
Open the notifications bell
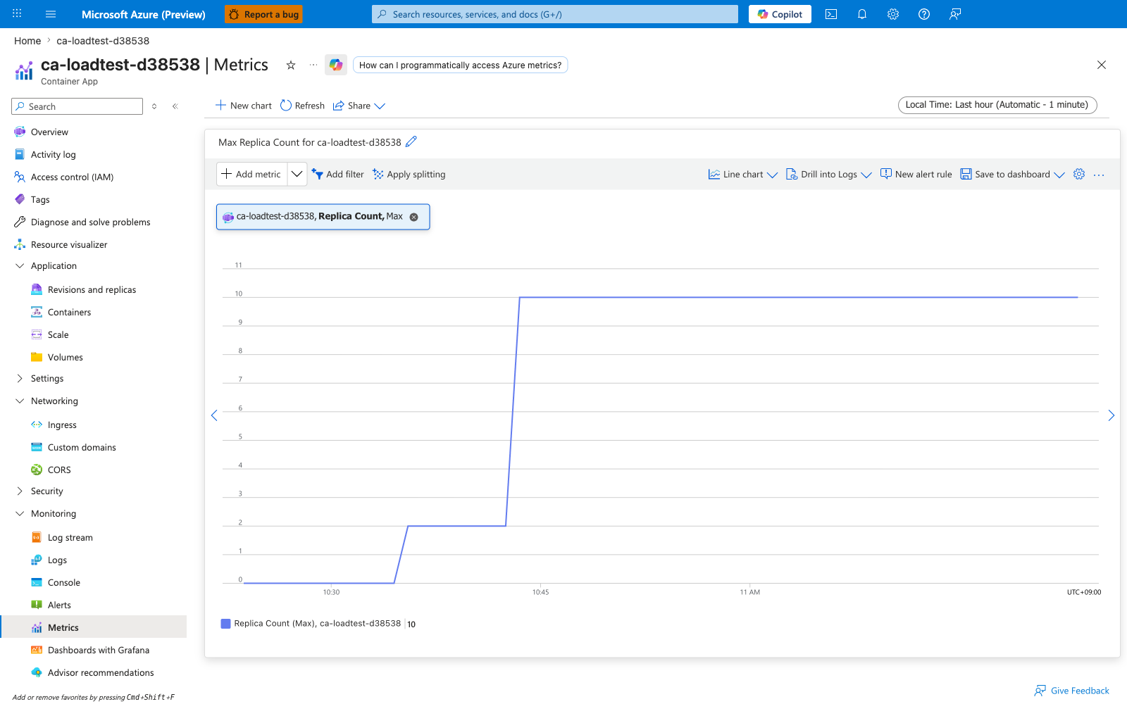tap(862, 14)
